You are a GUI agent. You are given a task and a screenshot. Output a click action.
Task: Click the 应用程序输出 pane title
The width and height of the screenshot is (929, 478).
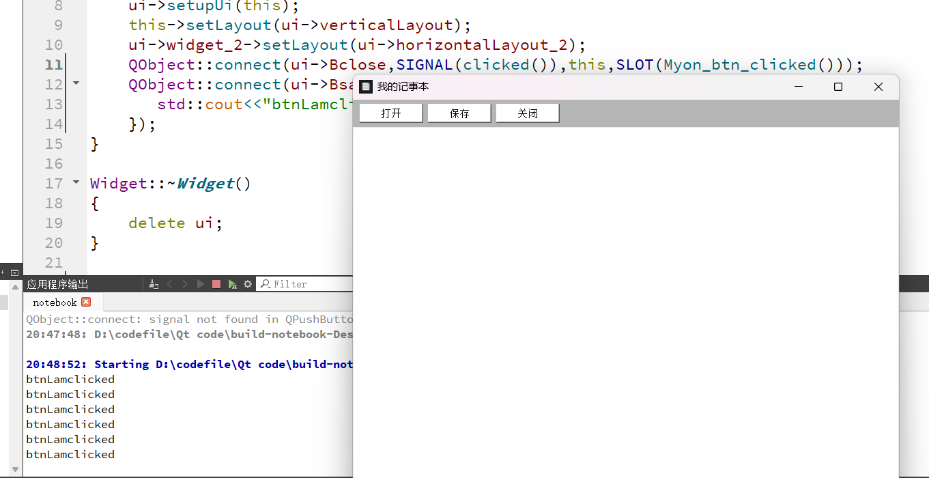(57, 284)
